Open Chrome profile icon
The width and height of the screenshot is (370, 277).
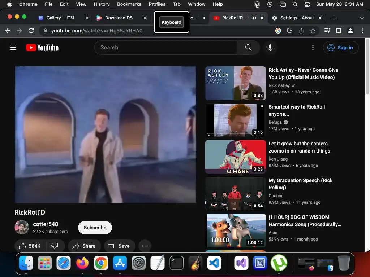(x=350, y=31)
